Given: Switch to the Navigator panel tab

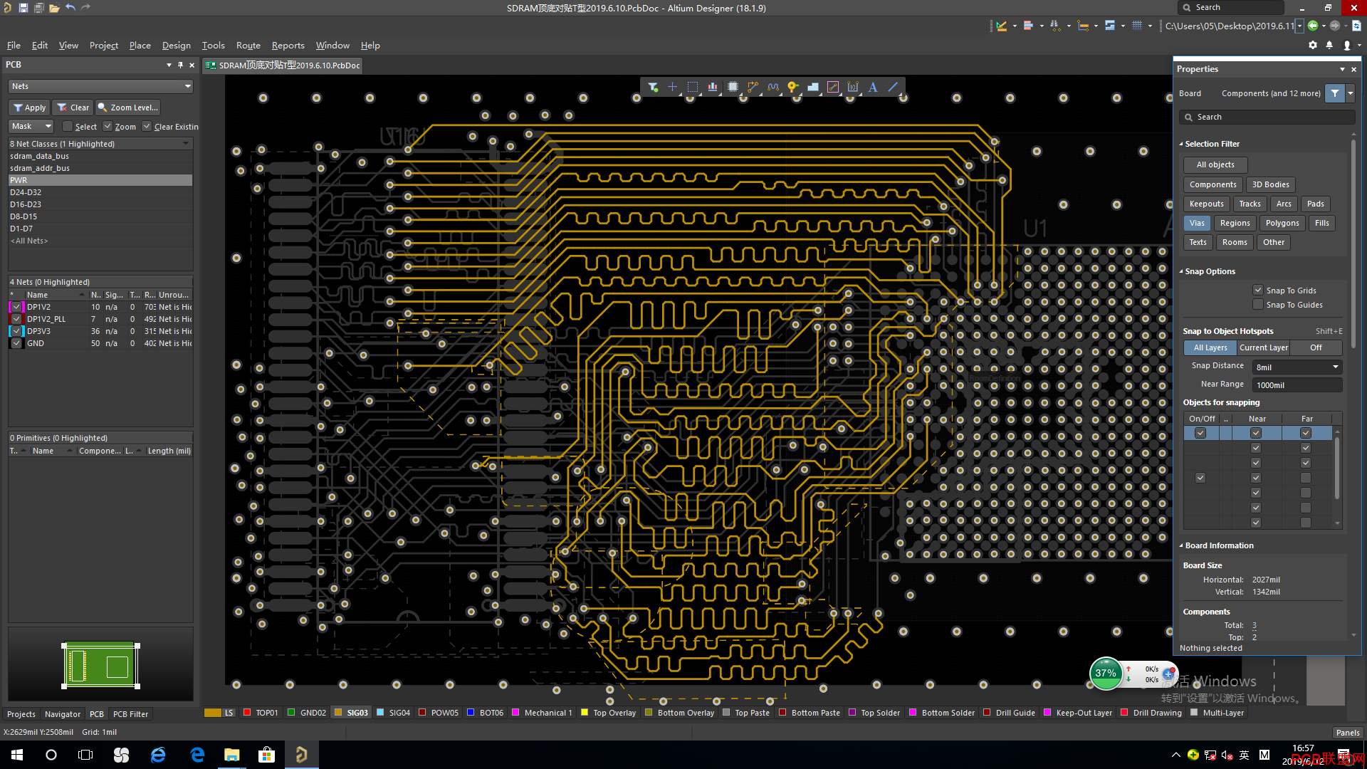Looking at the screenshot, I should point(62,713).
